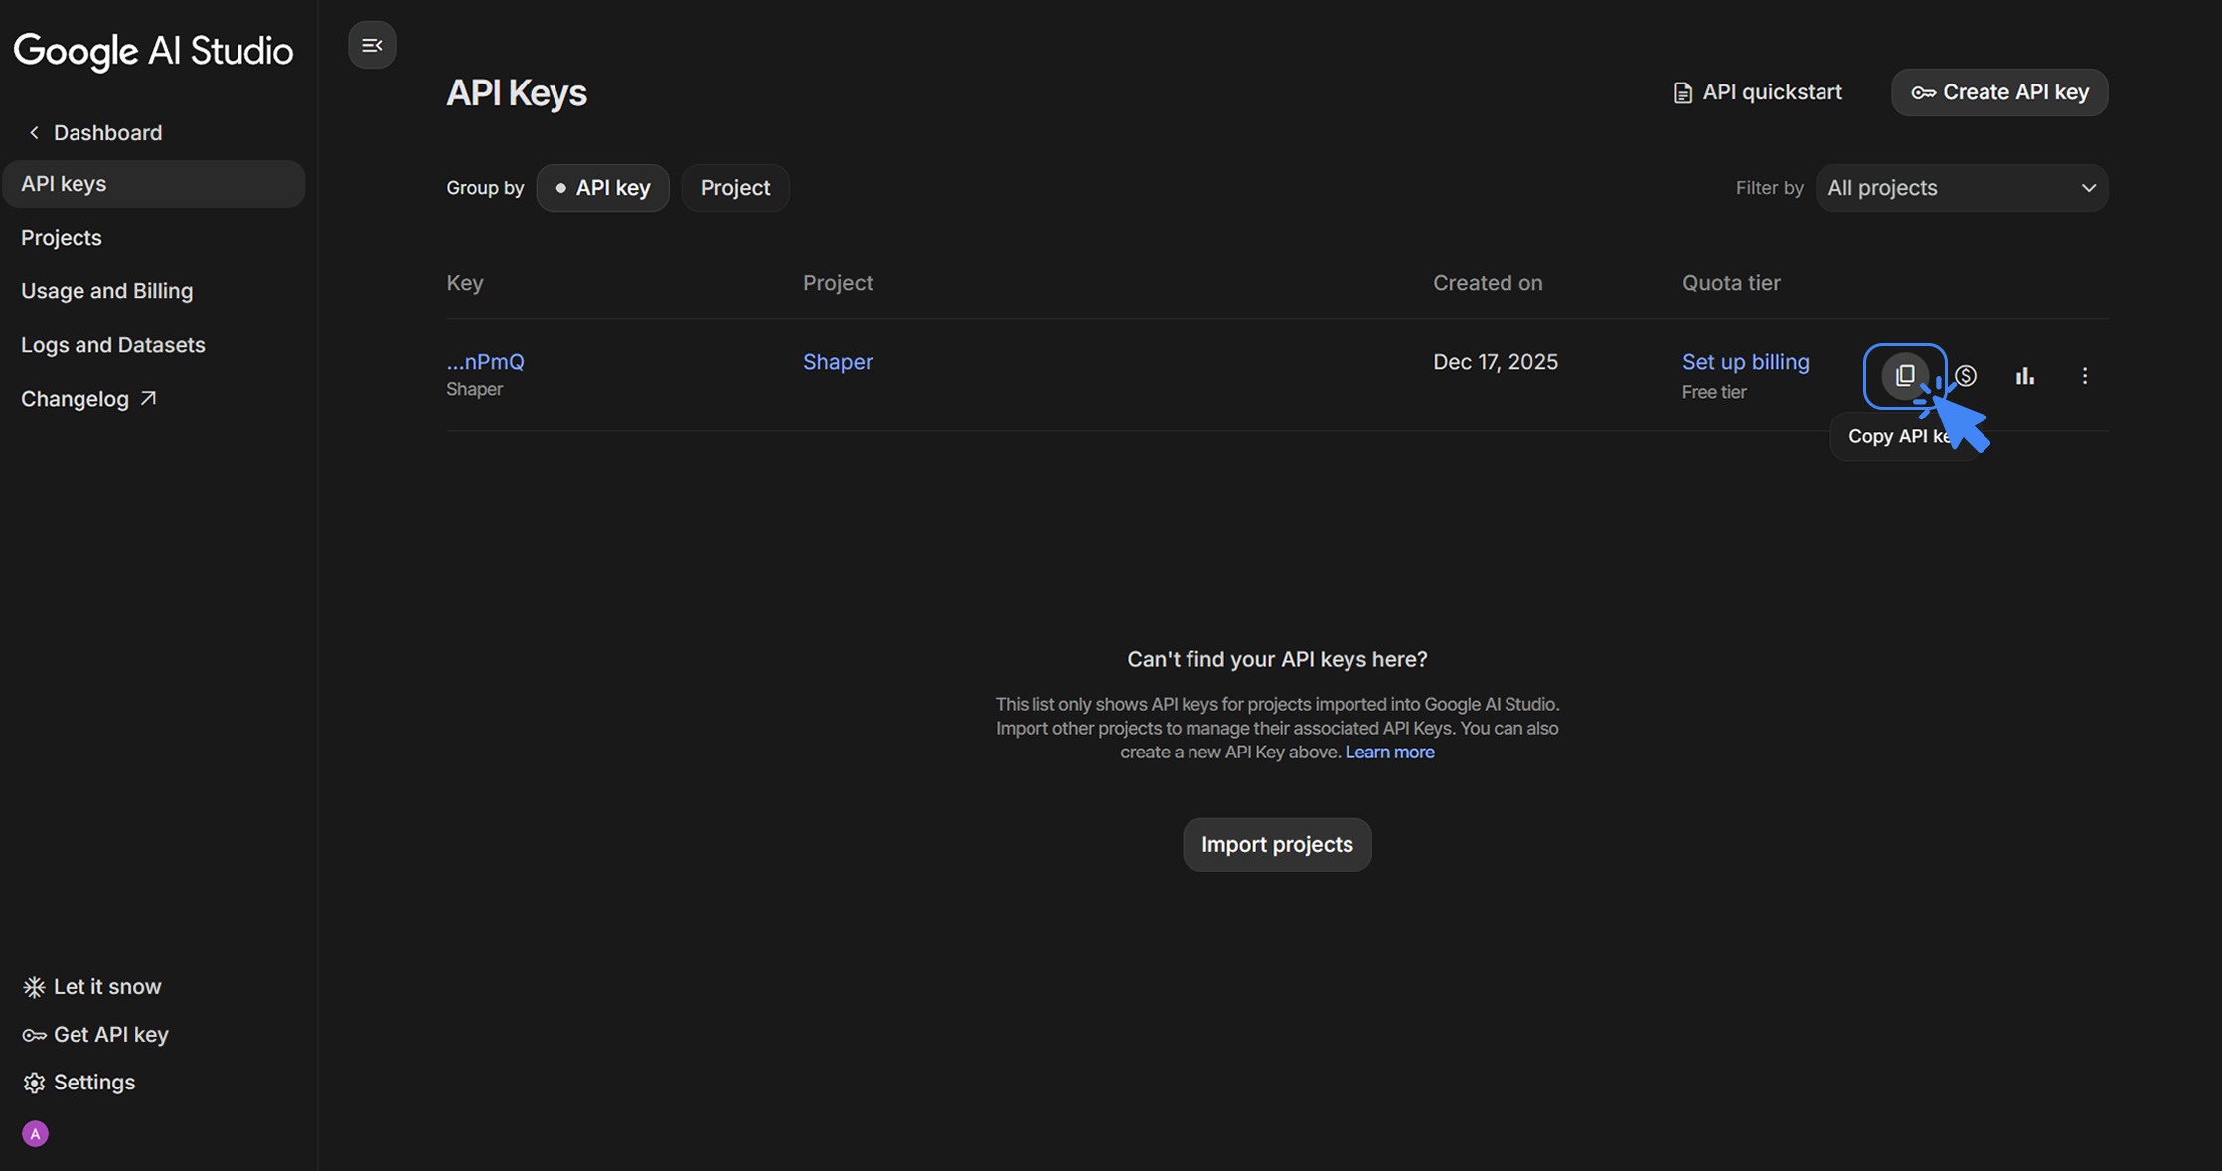Click the Create API key button

[1998, 91]
